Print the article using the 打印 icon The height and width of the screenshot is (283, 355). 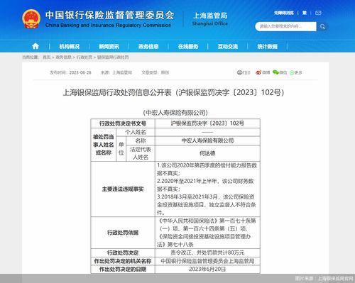(244, 72)
